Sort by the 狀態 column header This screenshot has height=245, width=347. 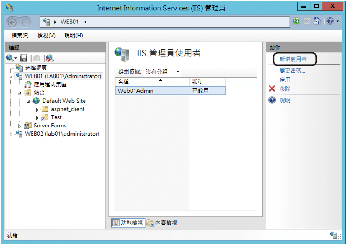pyautogui.click(x=208, y=82)
